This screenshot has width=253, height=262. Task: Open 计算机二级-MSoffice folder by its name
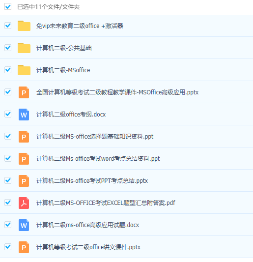pyautogui.click(x=63, y=70)
